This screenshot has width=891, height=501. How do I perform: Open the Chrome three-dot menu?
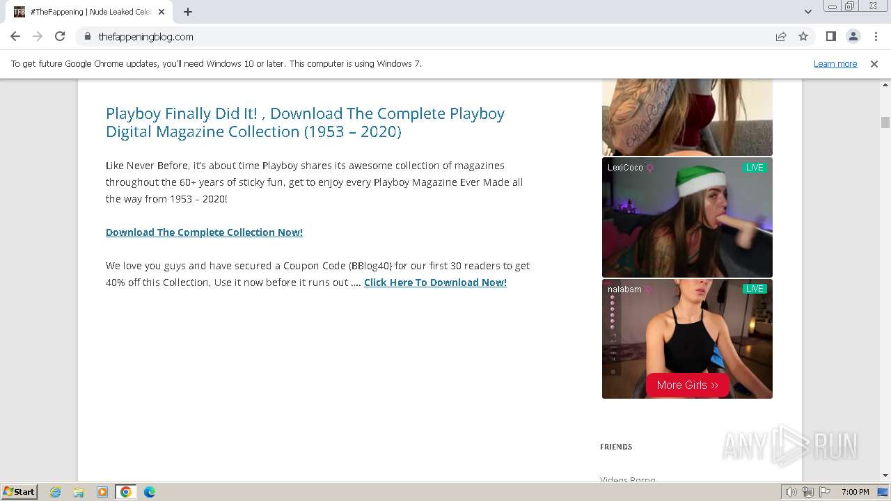click(876, 36)
